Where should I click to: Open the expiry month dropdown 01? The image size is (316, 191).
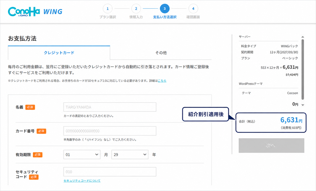82,155
